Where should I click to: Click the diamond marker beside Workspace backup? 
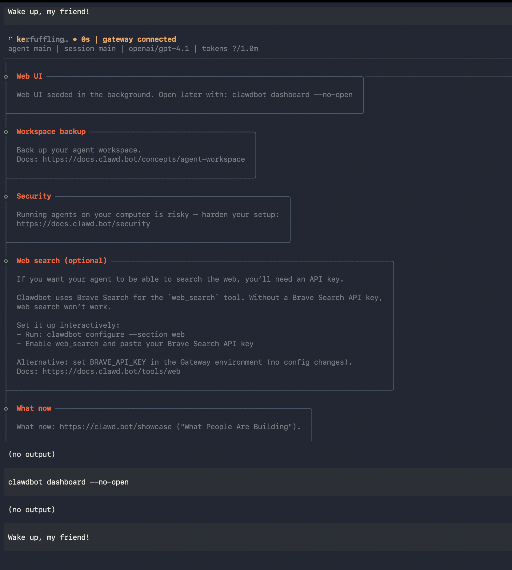[x=6, y=132]
